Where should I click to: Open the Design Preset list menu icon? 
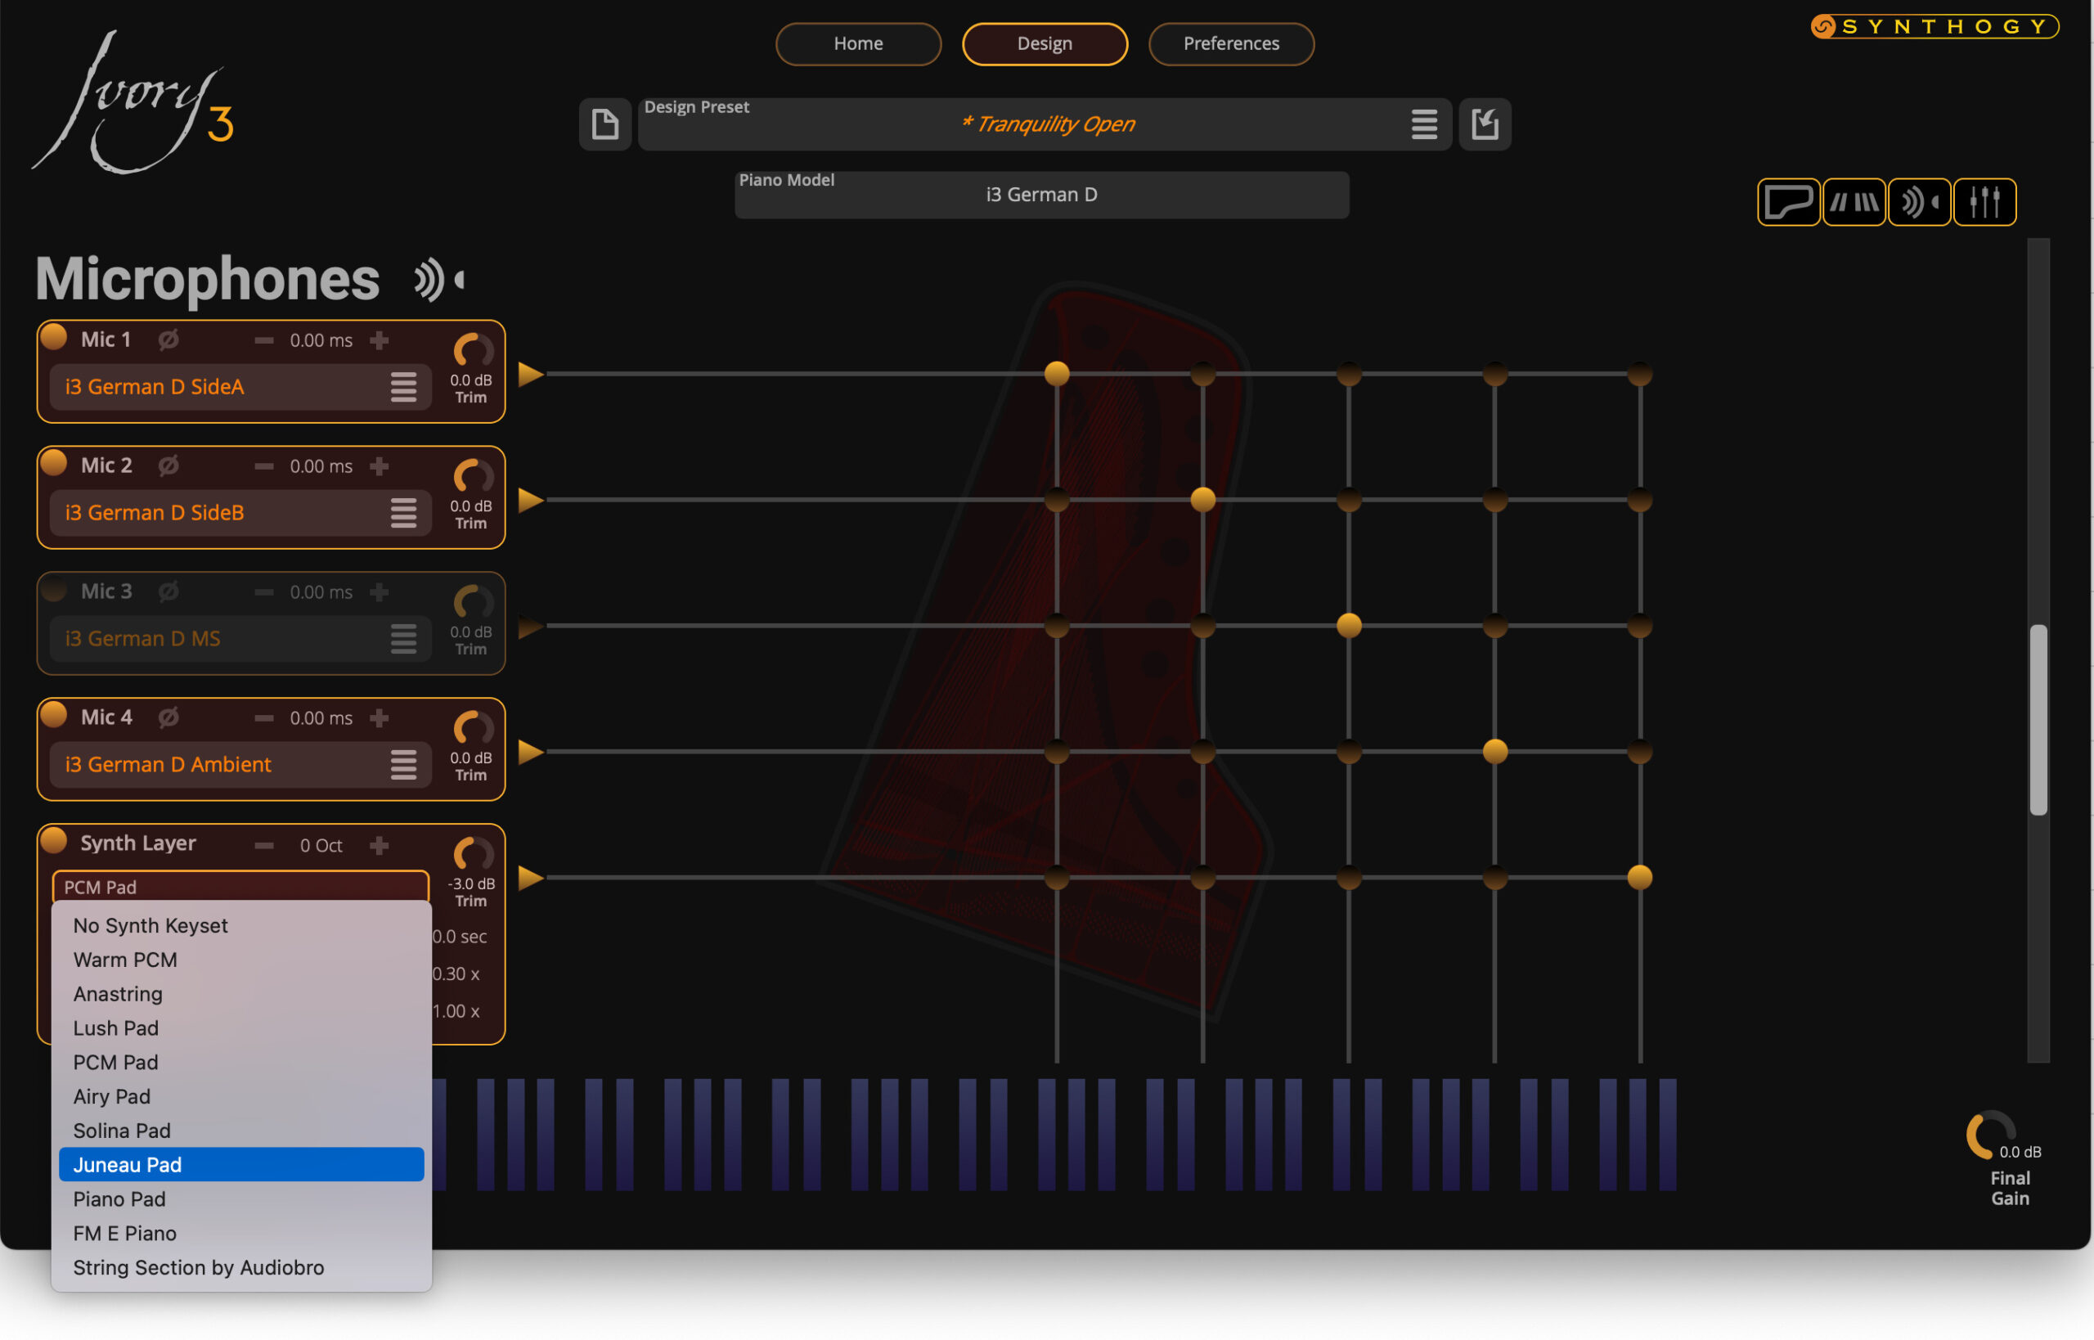coord(1424,124)
